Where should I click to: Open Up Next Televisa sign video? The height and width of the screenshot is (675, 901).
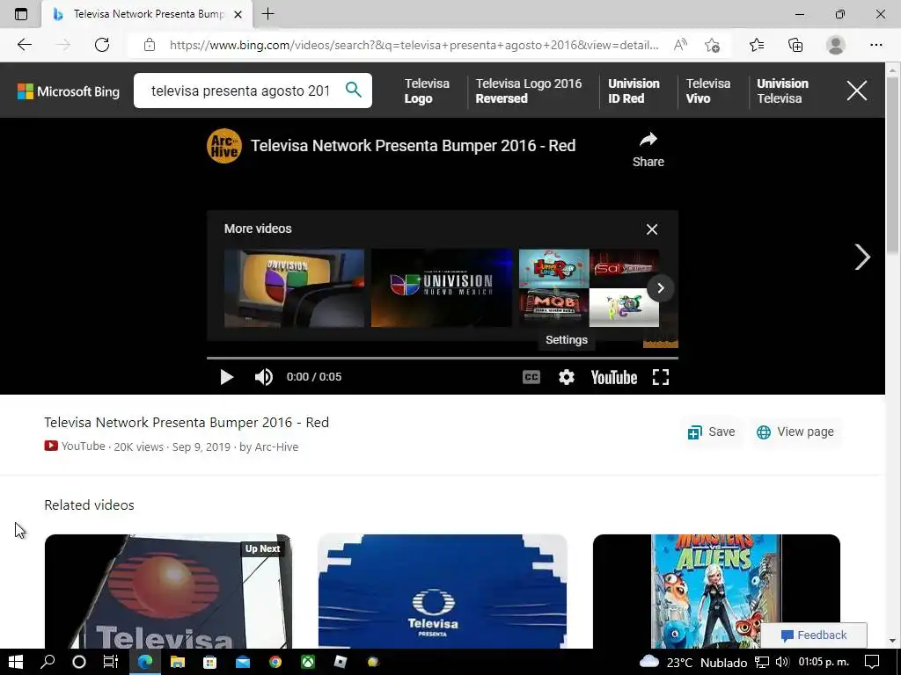[168, 592]
